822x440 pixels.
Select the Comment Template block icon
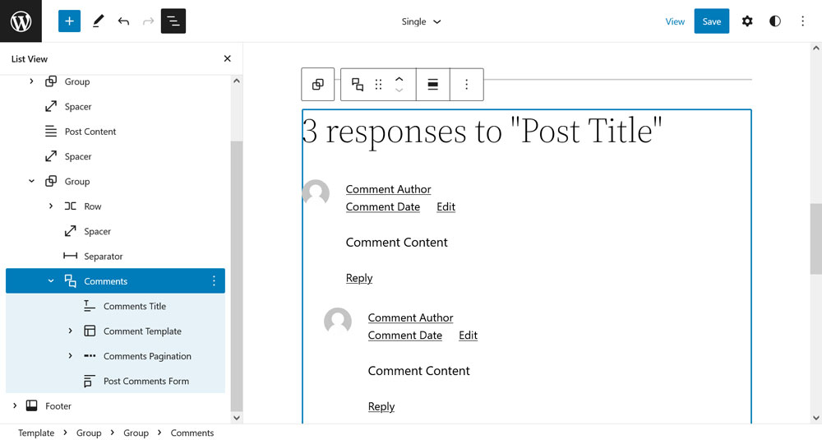point(90,331)
